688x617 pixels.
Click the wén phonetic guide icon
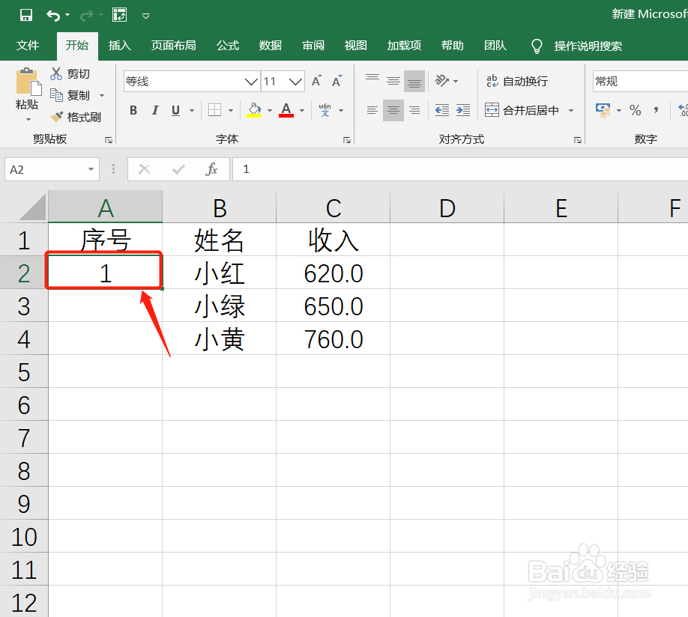325,110
